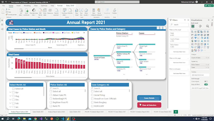Open Analytics pane magnifier icon
Screen dimensions: 214x121
tap(207, 26)
